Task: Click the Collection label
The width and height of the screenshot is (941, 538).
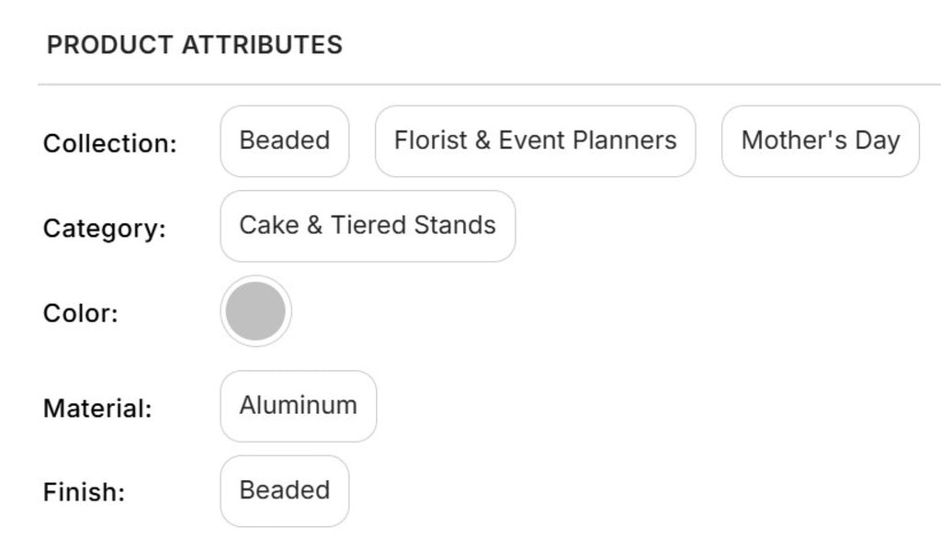Action: tap(110, 143)
